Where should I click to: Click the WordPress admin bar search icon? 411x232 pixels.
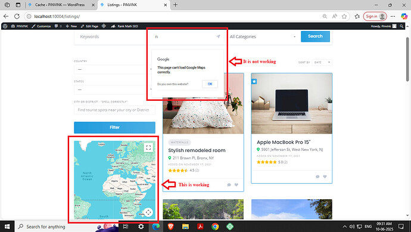[401, 26]
